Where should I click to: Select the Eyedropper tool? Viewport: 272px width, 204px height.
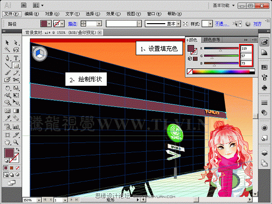7,118
